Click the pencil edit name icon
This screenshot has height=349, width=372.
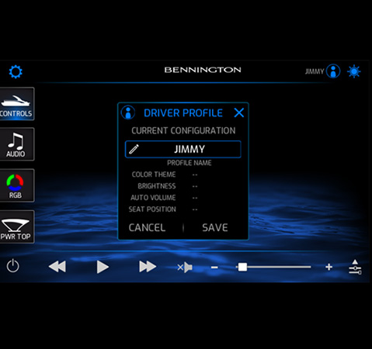pos(134,149)
